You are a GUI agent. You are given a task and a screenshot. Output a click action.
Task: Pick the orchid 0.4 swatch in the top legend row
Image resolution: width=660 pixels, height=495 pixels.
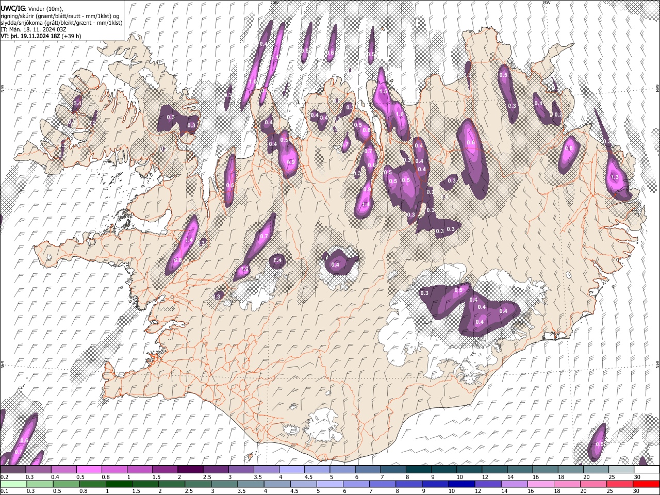tap(63, 470)
